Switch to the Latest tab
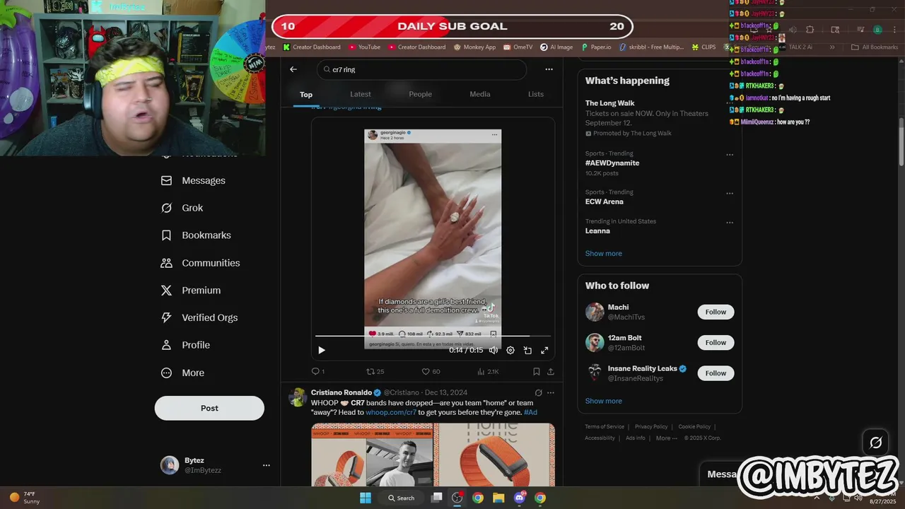Viewport: 905px width, 509px height. [x=361, y=94]
